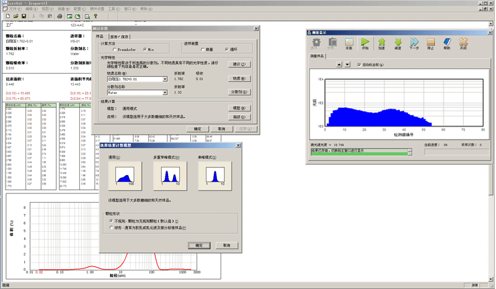Click the save disk icon in toolbar
This screenshot has width=496, height=289.
click(24, 17)
